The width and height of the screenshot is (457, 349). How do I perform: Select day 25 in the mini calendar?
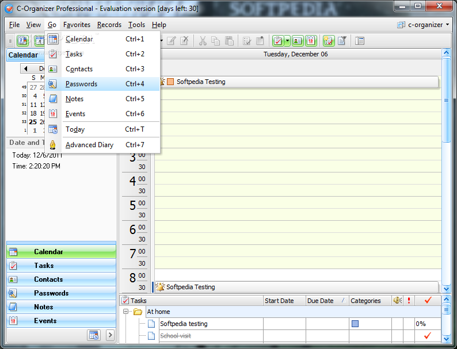(x=33, y=122)
